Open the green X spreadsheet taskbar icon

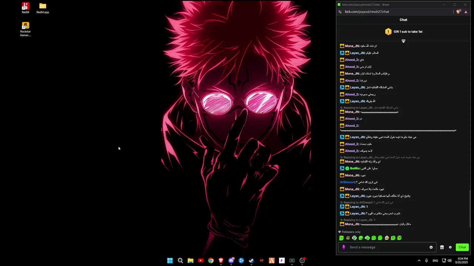pos(292,260)
